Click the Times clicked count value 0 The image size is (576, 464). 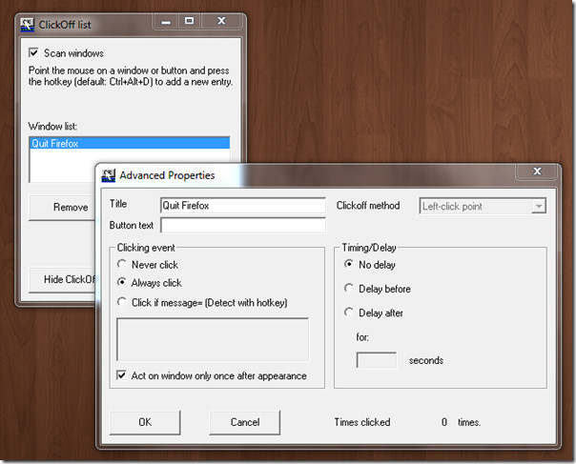tap(444, 422)
